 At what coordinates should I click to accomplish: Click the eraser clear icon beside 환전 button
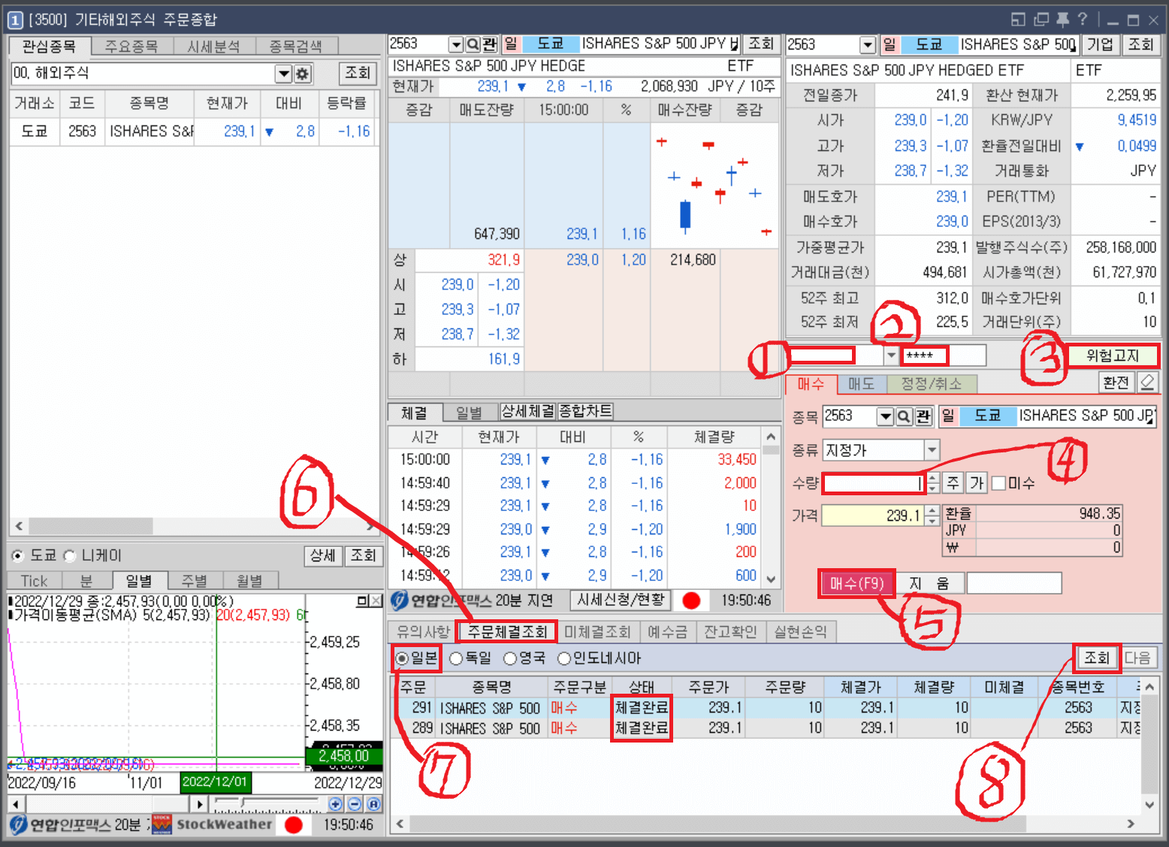click(x=1149, y=383)
